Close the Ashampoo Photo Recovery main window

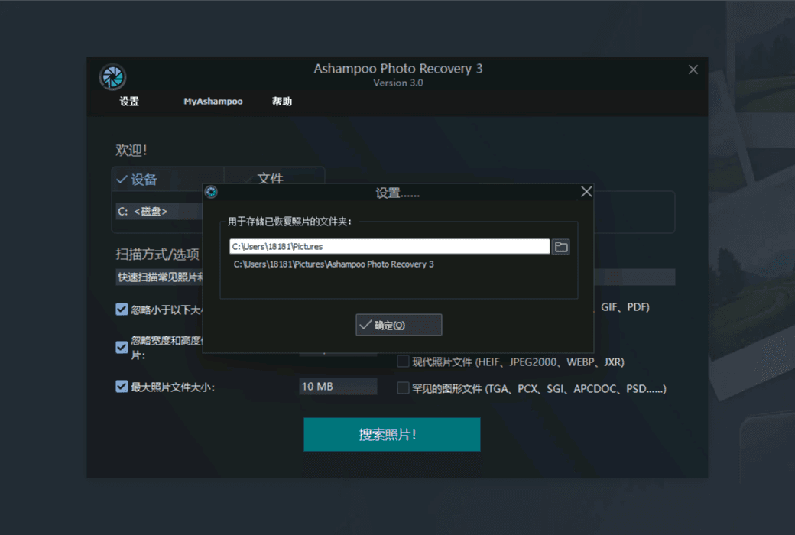coord(693,70)
